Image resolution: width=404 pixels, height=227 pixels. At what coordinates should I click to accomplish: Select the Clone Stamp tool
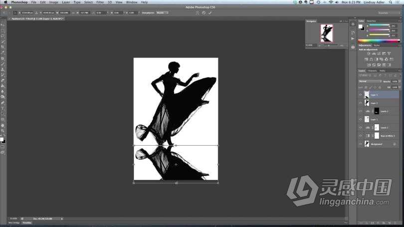coord(2,69)
